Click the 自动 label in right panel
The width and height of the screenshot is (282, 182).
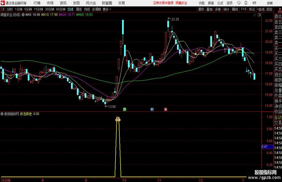coord(278,117)
